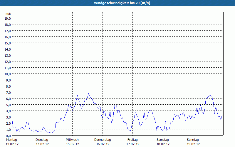Click the '13,0' y-axis label
The width and height of the screenshot is (235, 147).
[x=8, y=56]
